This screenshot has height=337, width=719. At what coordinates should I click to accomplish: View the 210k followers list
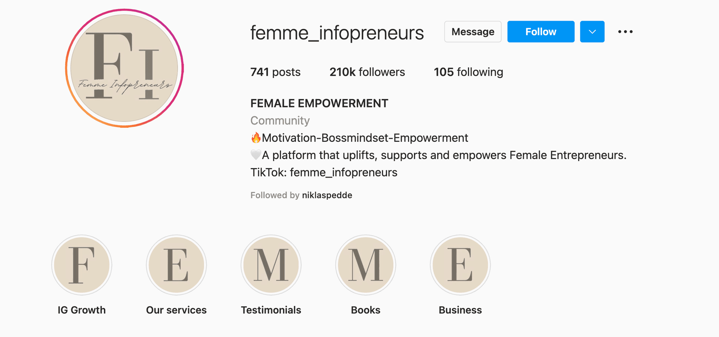[367, 72]
